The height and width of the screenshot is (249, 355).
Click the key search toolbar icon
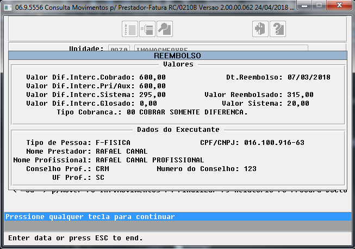165,29
